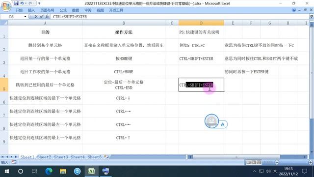This screenshot has height=177, width=314.
Task: Switch to the 页面布局 tab
Action: [x=47, y=10]
